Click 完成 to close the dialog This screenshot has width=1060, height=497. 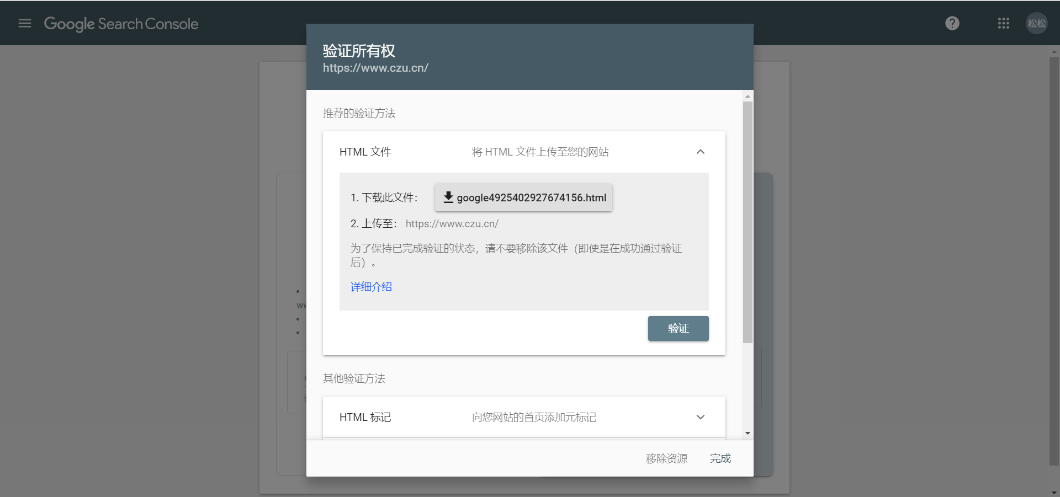720,458
